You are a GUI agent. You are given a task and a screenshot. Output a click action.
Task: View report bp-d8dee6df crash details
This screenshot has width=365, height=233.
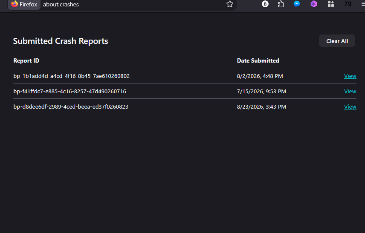tap(350, 107)
